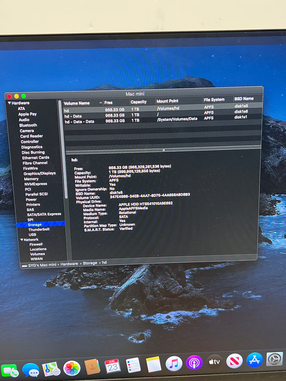The image size is (286, 381).
Task: Click the split-pane divider handle dot
Action: click(x=163, y=150)
